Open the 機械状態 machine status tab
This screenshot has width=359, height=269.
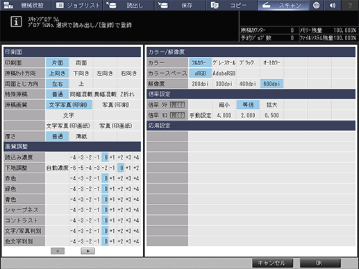tap(25, 5)
